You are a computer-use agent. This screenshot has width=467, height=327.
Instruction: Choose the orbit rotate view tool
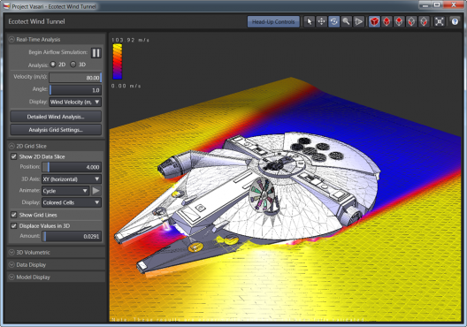(333, 21)
